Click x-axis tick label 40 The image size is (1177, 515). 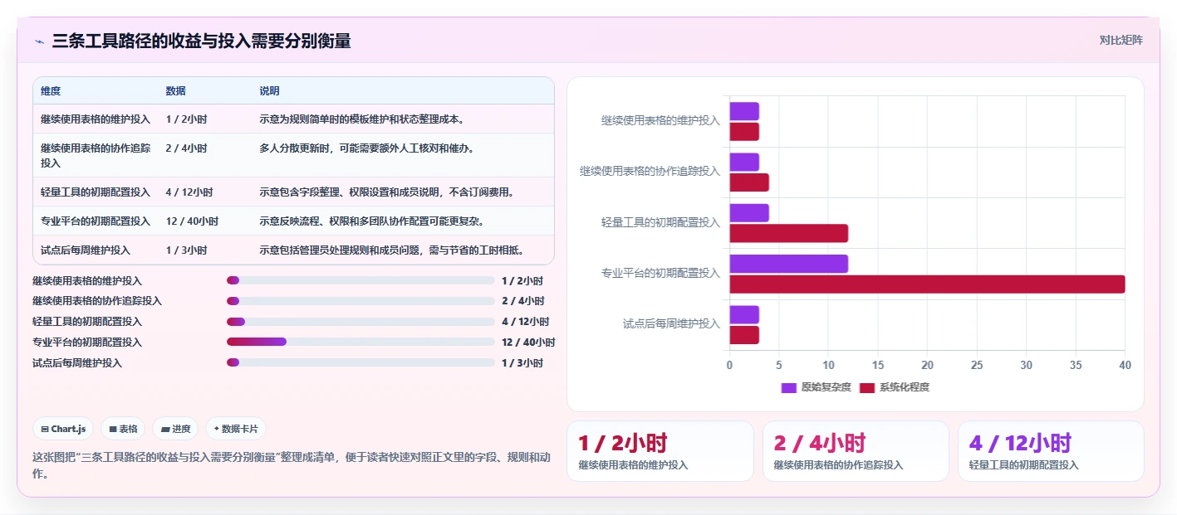pyautogui.click(x=1125, y=365)
